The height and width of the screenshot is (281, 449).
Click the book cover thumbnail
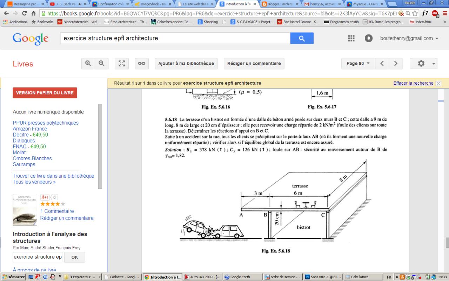click(25, 210)
